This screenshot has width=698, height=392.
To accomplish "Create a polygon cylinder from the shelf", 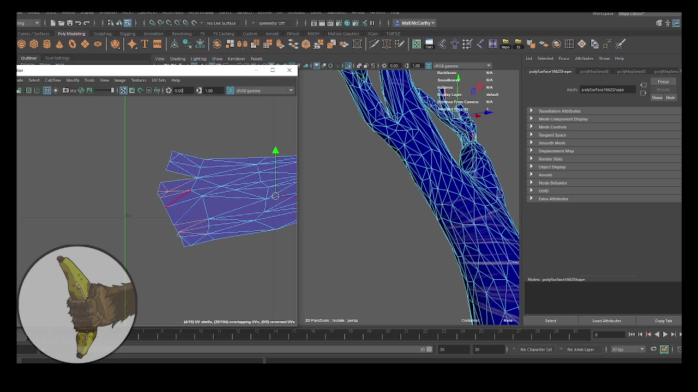I will click(47, 44).
